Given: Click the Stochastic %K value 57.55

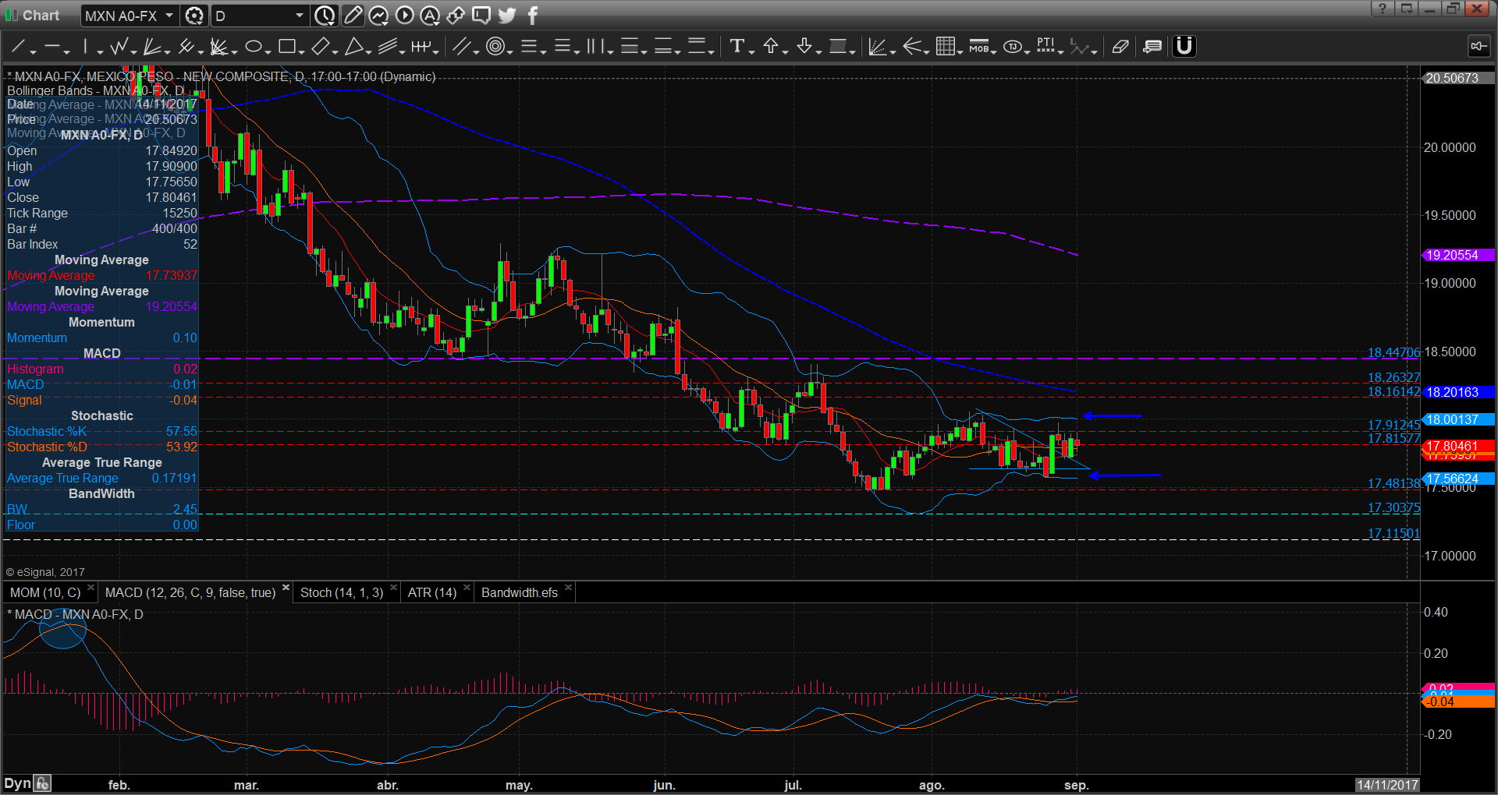Looking at the screenshot, I should (x=181, y=431).
